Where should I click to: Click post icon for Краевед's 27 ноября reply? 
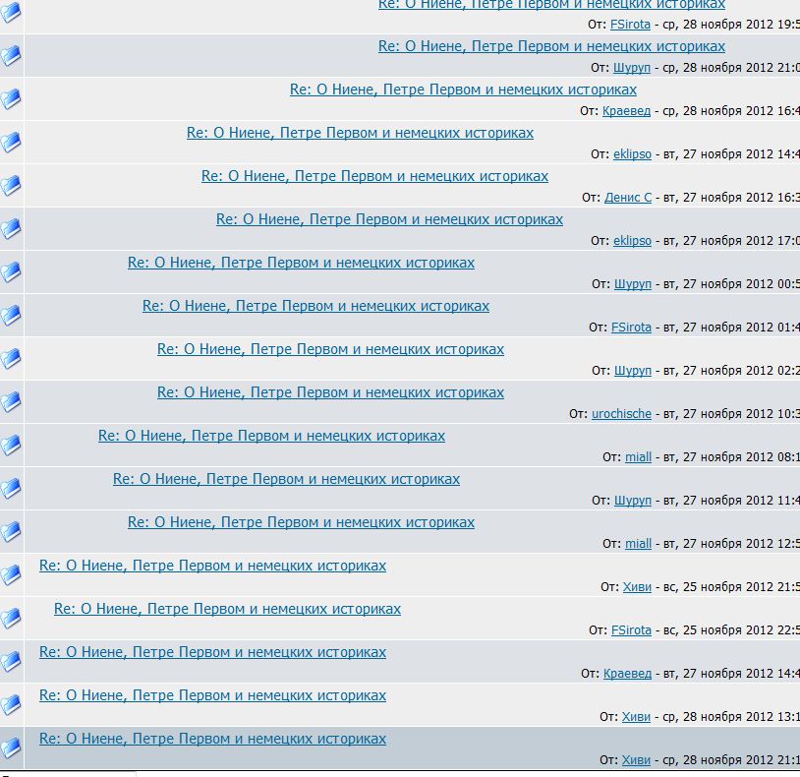(11, 661)
